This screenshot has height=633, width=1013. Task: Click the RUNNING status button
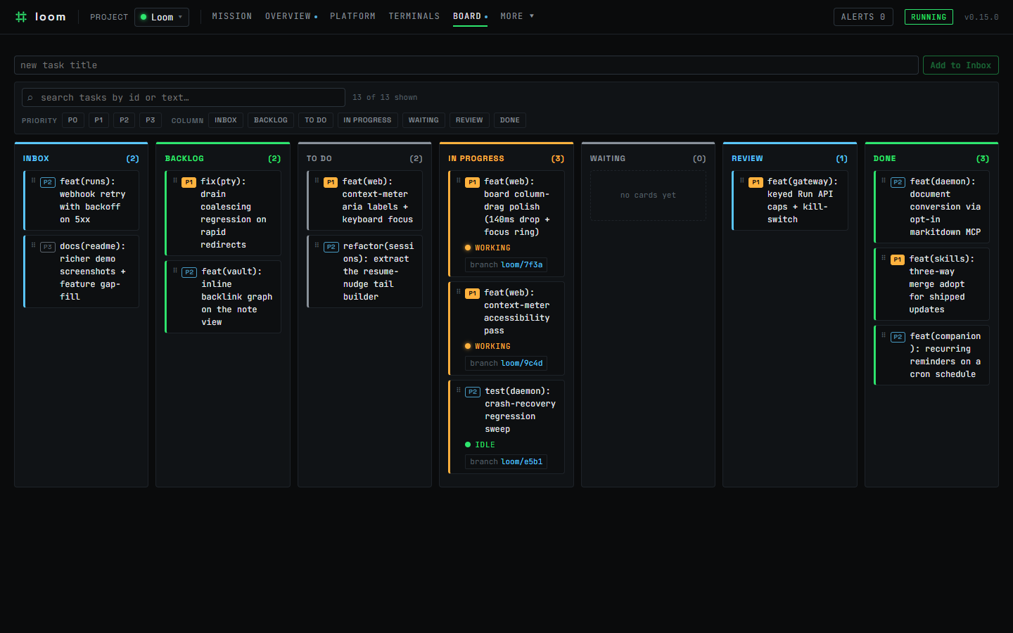click(x=929, y=17)
